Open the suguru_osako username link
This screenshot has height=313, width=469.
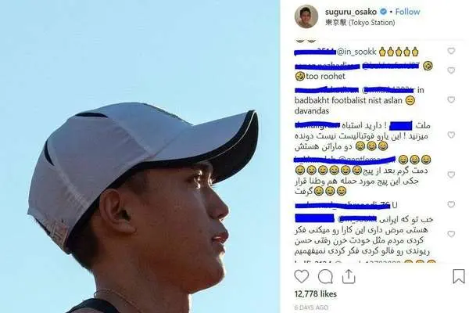[x=351, y=12]
